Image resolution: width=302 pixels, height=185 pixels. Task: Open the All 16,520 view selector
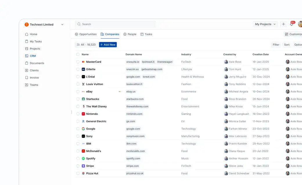[x=86, y=45]
